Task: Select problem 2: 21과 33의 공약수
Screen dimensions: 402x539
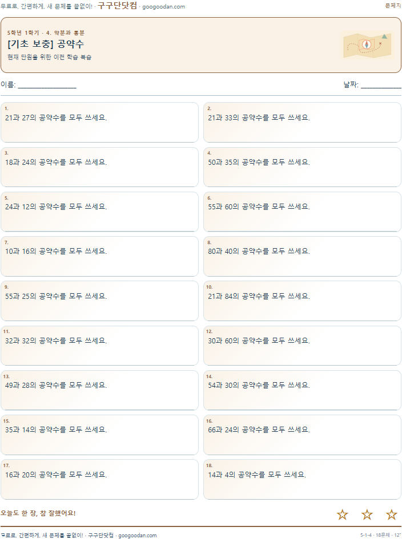Action: tap(302, 122)
